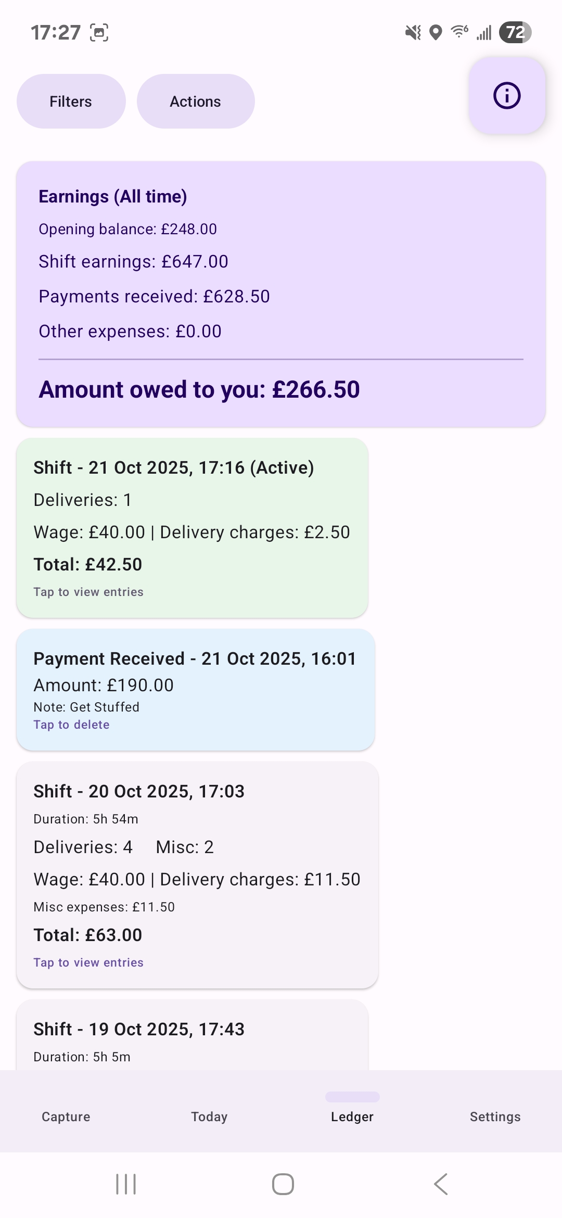Tap the info circle icon button
The width and height of the screenshot is (562, 1218).
pyautogui.click(x=507, y=96)
